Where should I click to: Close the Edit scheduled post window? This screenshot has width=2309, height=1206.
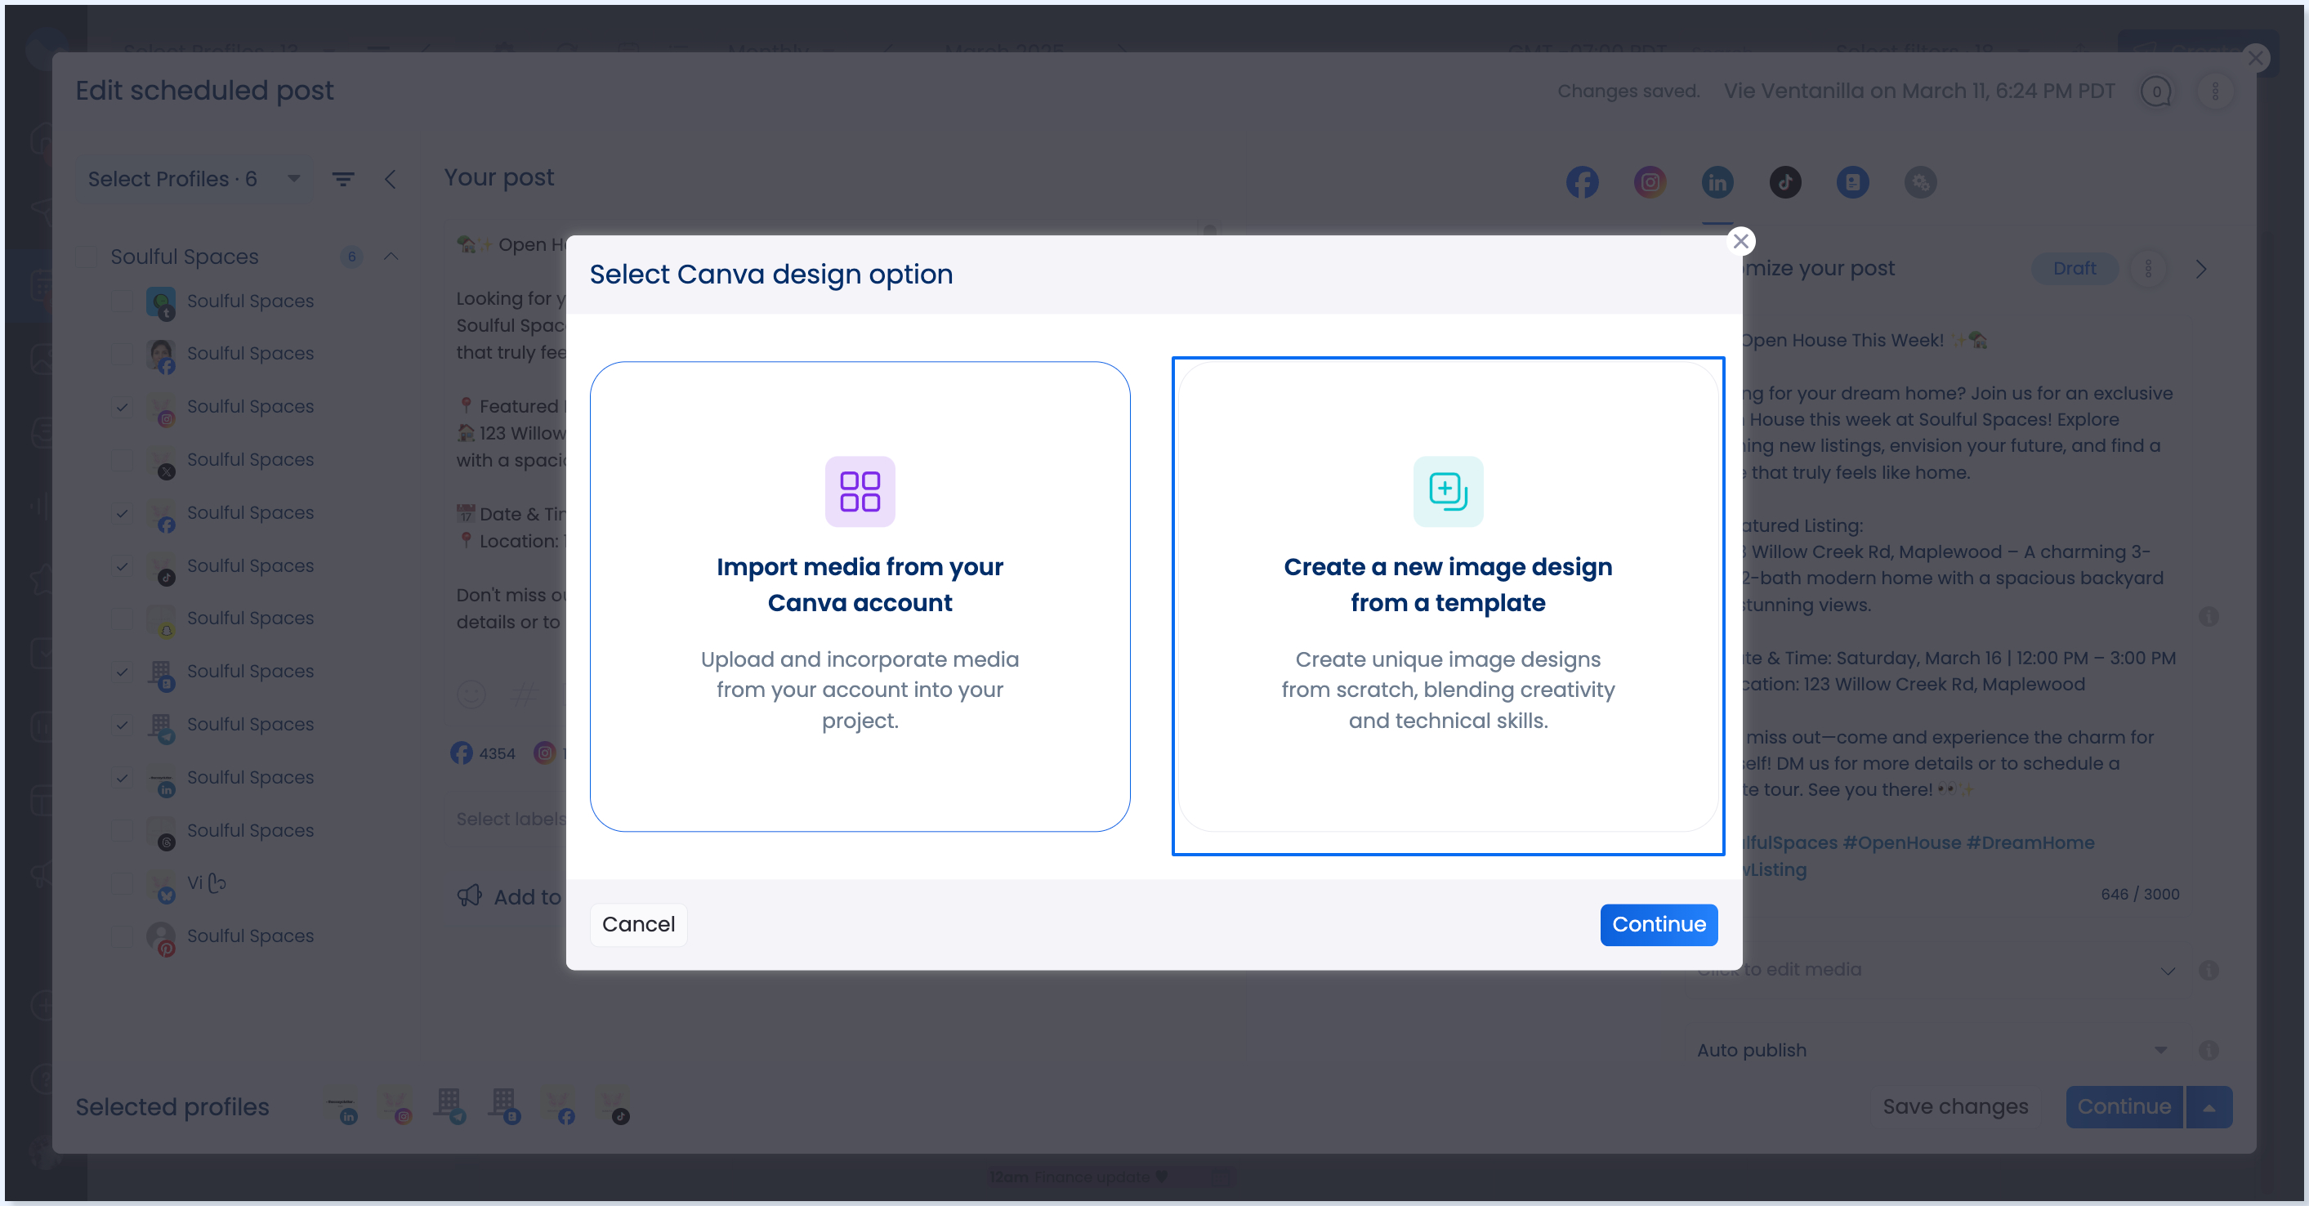pos(2256,59)
